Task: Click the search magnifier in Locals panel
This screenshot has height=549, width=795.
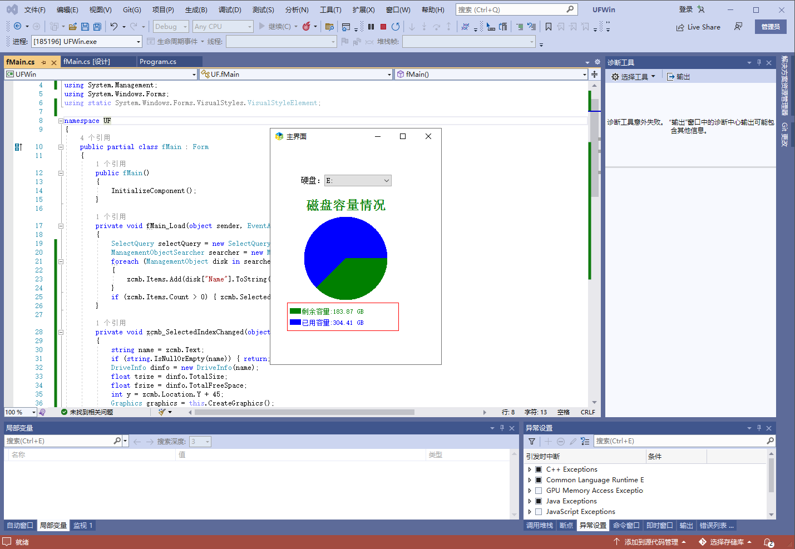Action: (117, 441)
